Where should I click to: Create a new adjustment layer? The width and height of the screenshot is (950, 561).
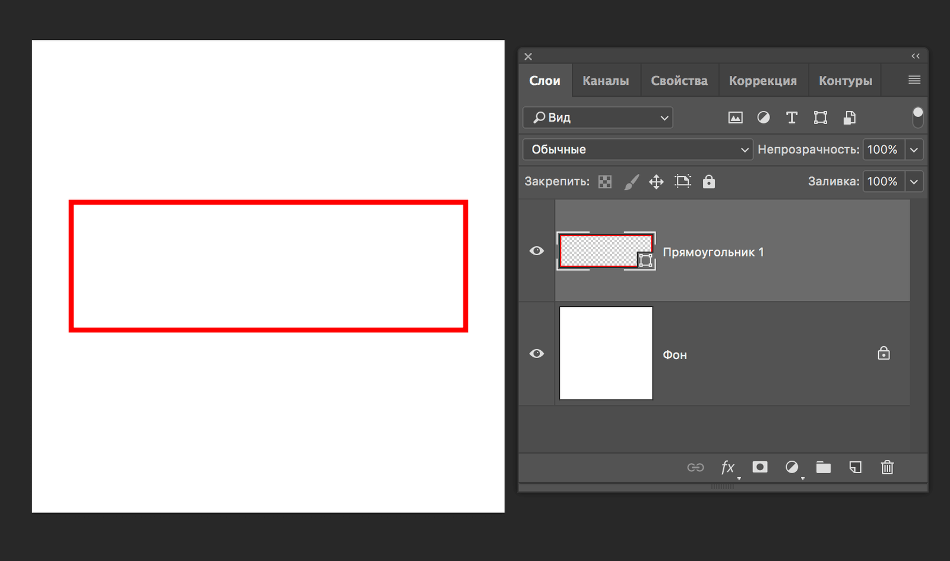792,467
